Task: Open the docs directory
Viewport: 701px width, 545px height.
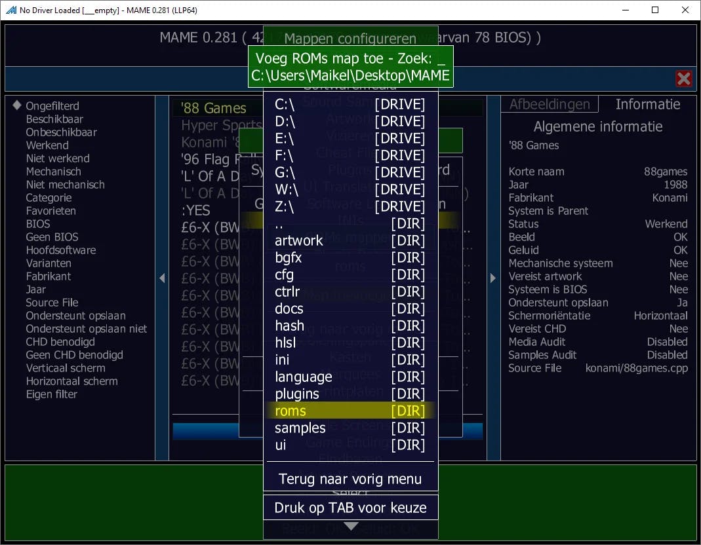Action: point(350,309)
